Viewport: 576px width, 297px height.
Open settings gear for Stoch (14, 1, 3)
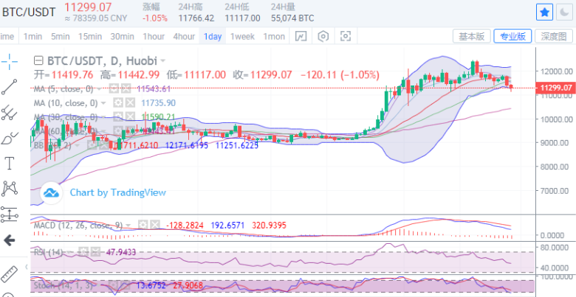(114, 285)
